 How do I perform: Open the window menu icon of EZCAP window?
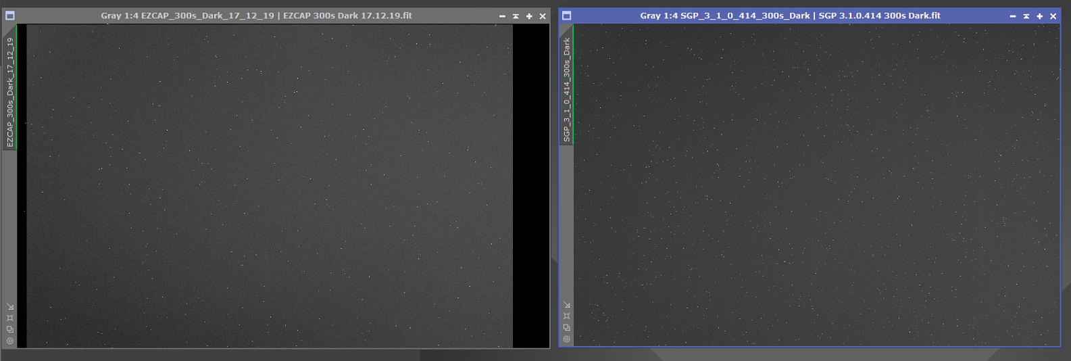10,16
